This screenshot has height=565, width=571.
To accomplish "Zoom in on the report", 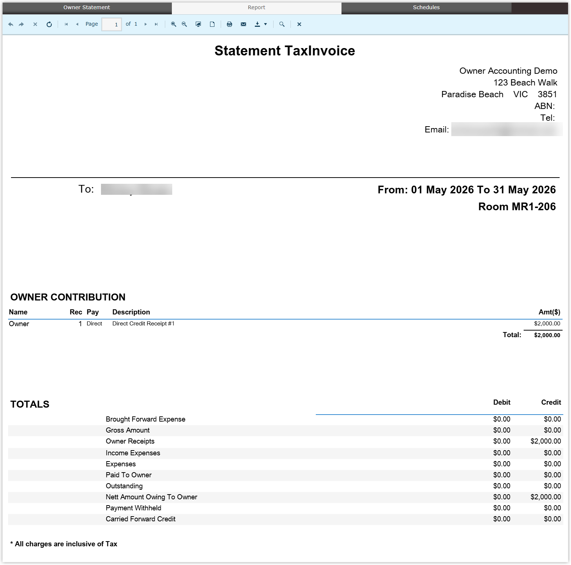I will (x=174, y=24).
